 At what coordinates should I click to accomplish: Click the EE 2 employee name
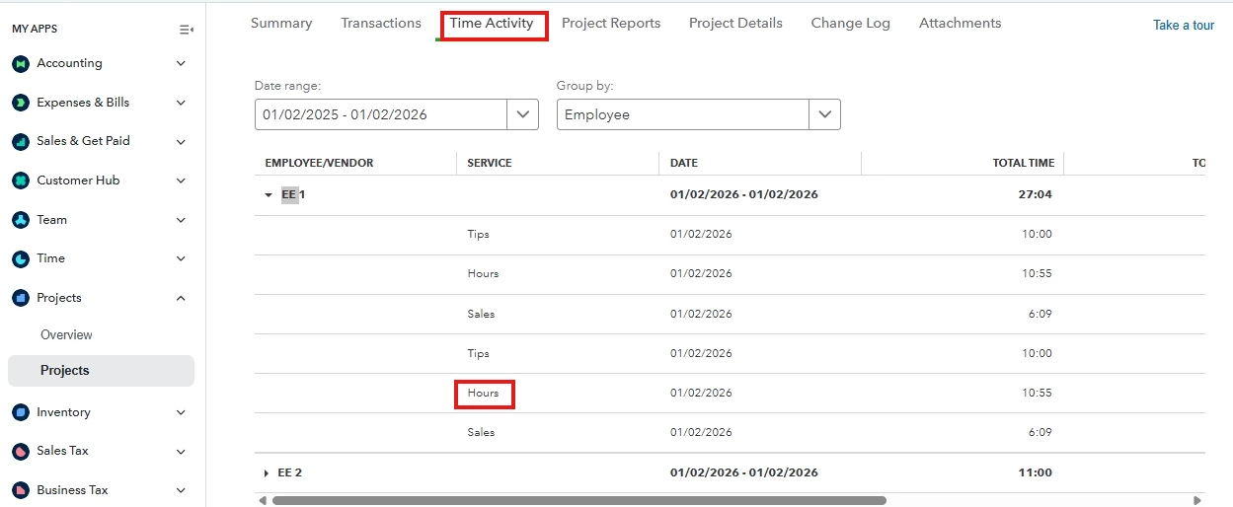coord(290,473)
